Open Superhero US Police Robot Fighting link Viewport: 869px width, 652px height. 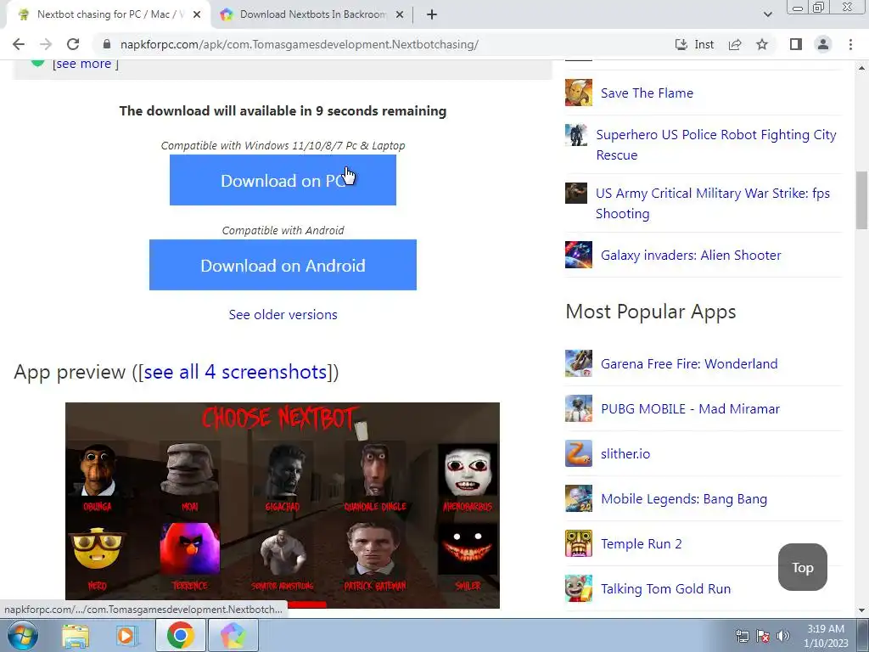tap(715, 144)
